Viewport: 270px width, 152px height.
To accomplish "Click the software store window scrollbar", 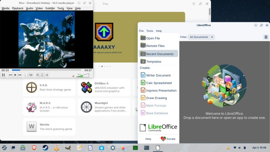I will [x=210, y=11].
